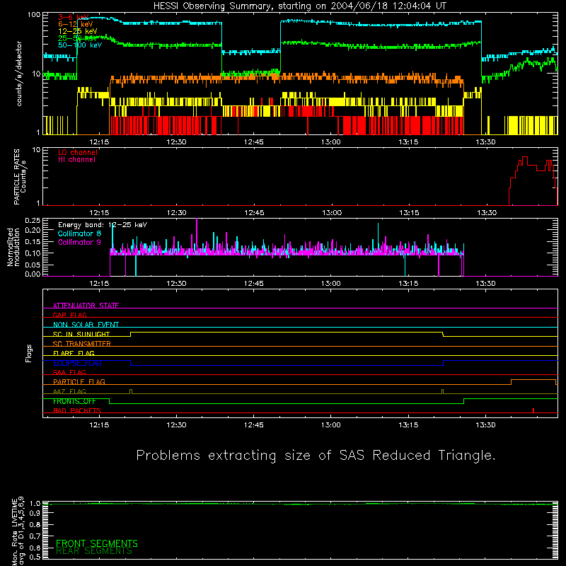Click the ECLIPSE_FLAG label
This screenshot has width=566, height=566.
point(77,363)
